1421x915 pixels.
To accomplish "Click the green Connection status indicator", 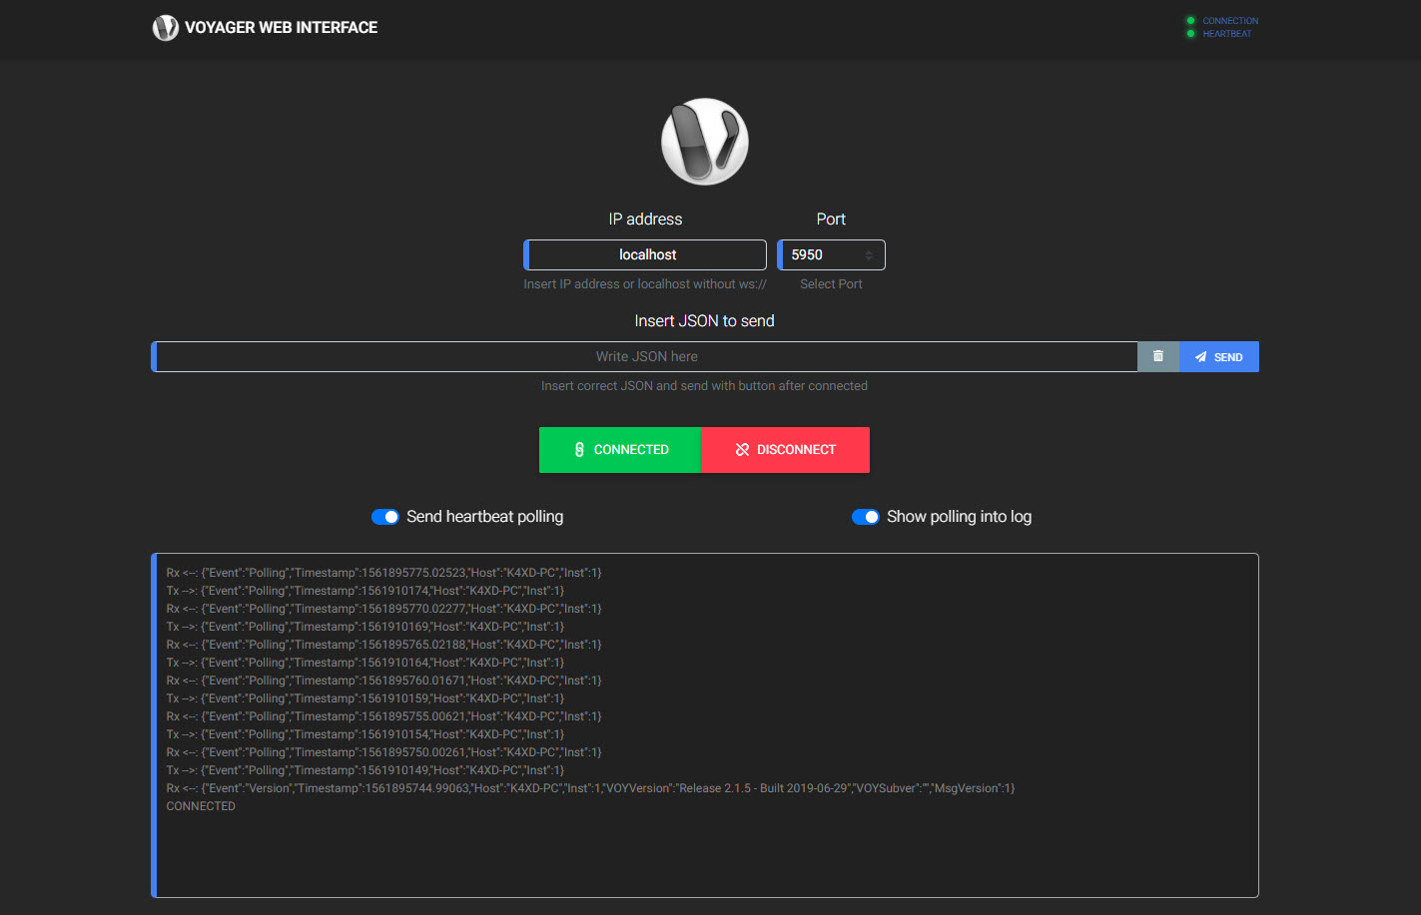I will click(x=1190, y=21).
